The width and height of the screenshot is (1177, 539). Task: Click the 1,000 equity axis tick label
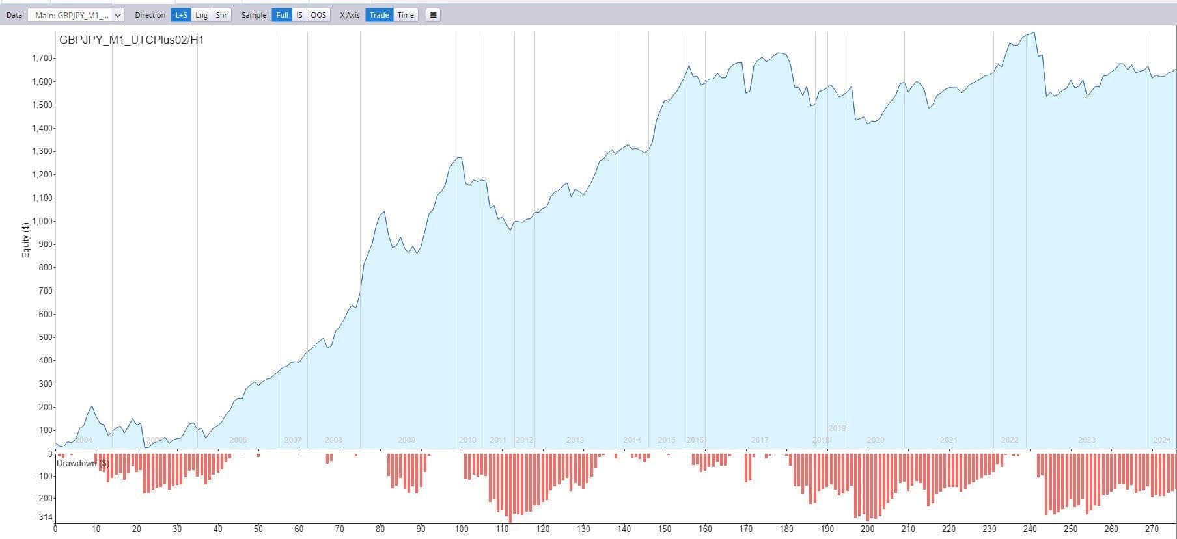click(x=42, y=221)
